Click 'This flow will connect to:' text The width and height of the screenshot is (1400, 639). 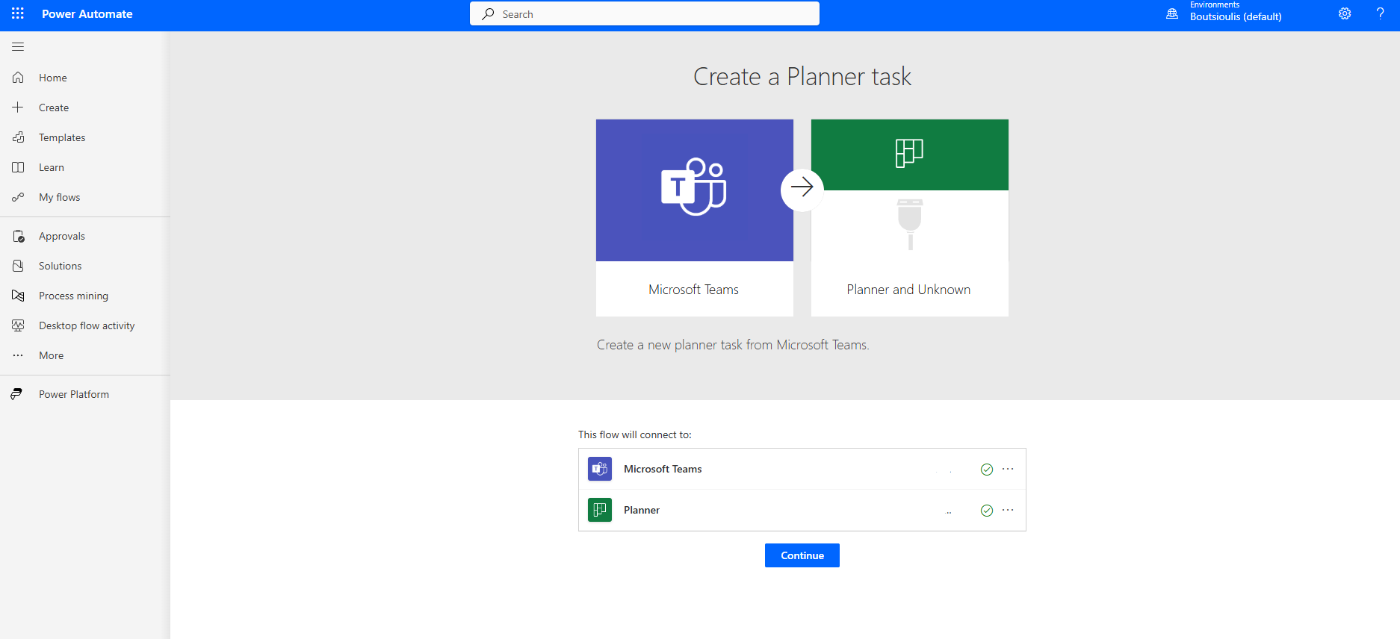pyautogui.click(x=635, y=434)
